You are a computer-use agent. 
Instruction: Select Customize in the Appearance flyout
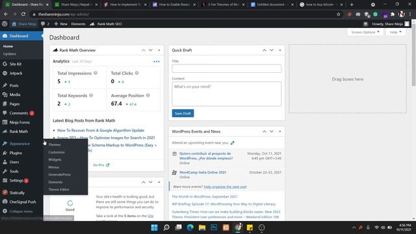(57, 152)
